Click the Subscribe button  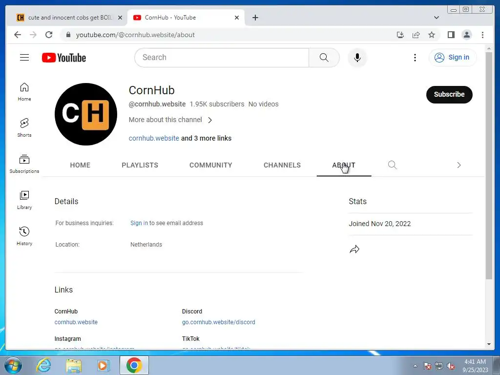coord(449,94)
